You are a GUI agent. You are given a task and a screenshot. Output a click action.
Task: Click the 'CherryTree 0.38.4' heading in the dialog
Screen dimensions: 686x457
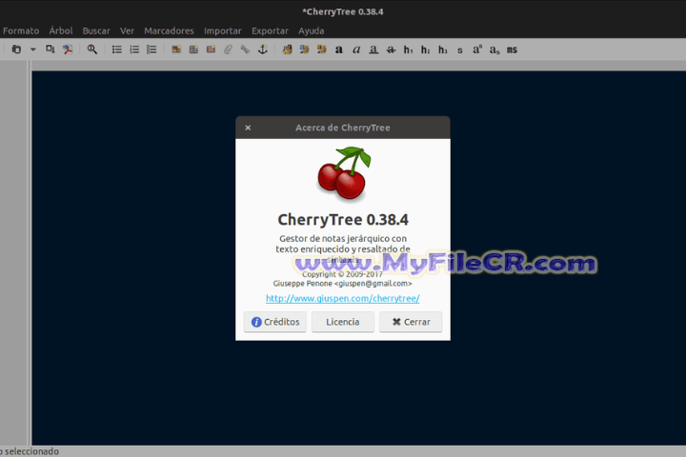click(343, 220)
